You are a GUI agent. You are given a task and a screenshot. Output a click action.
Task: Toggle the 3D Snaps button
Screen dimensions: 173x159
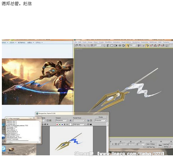click(152, 46)
